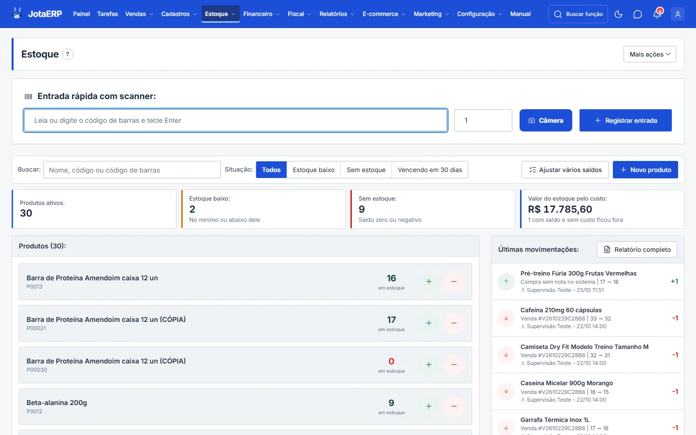The width and height of the screenshot is (696, 435).
Task: Filter by Sem estoque
Action: pos(366,170)
